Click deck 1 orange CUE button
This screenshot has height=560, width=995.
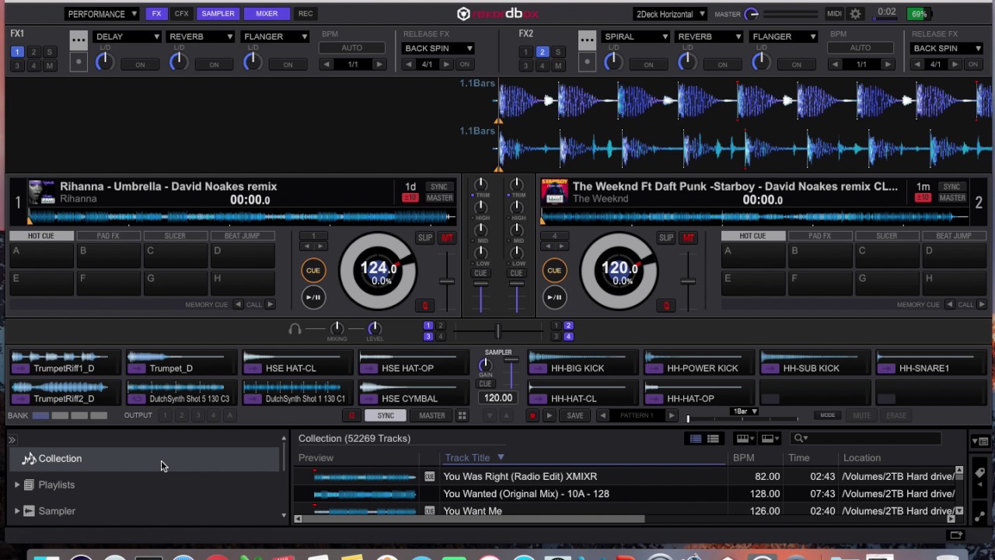(x=313, y=271)
